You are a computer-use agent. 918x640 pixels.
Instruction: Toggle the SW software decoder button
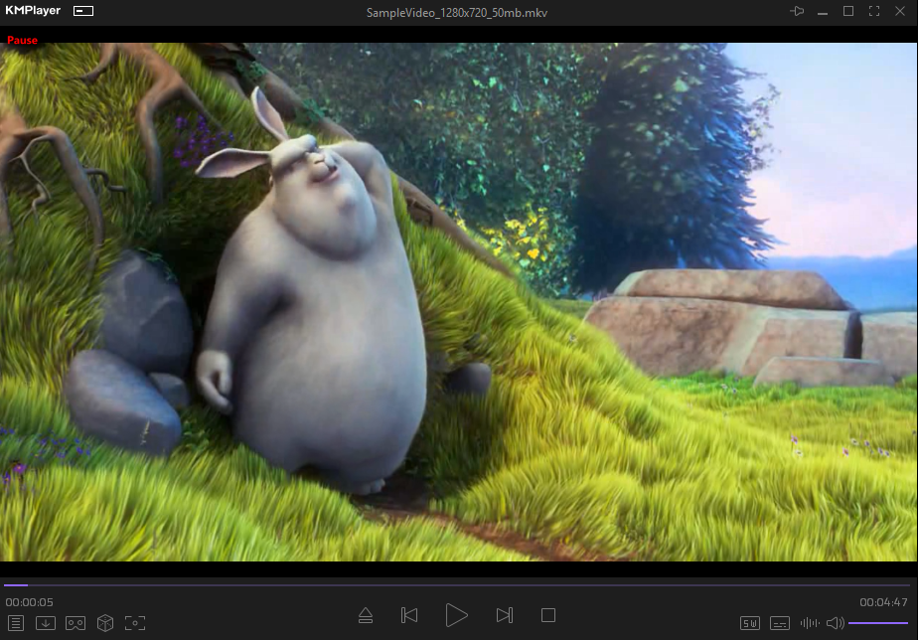pos(750,623)
